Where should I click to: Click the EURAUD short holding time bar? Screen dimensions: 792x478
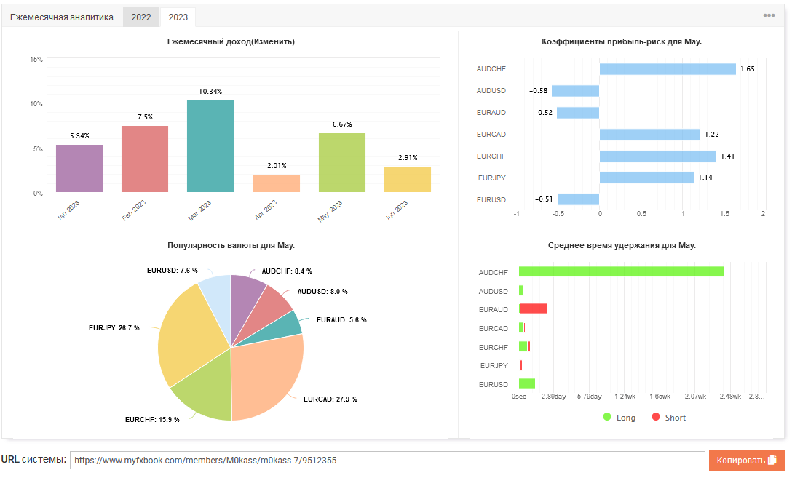534,308
